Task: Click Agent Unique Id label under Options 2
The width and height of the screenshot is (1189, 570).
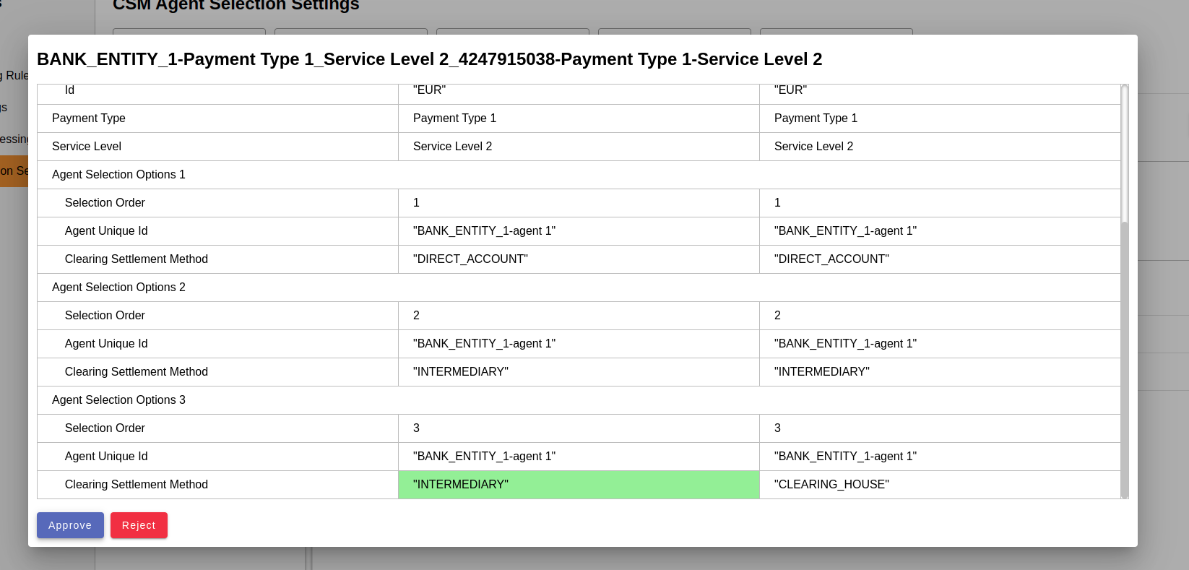Action: tap(106, 344)
